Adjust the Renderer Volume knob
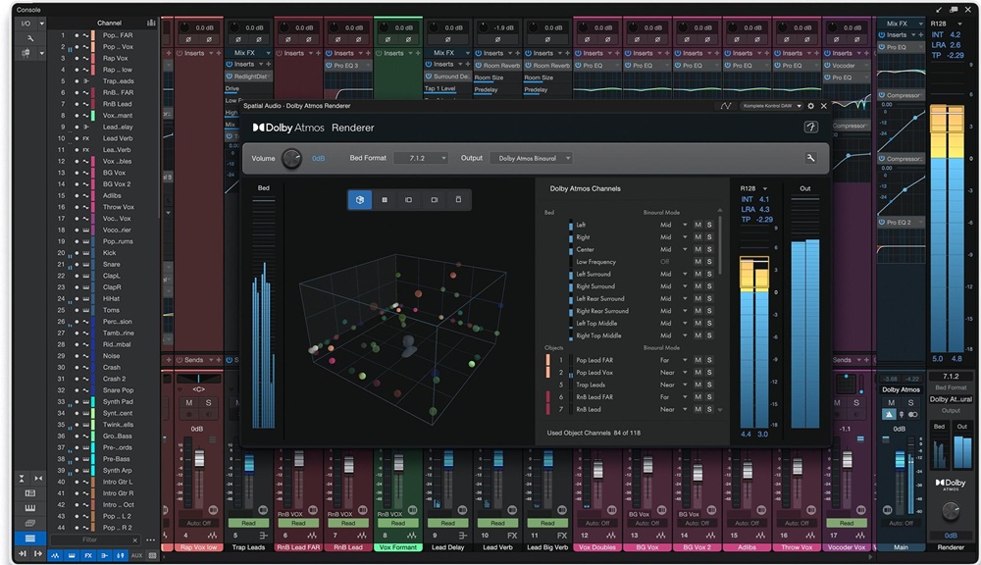Viewport: 981px width, 565px height. [x=291, y=158]
